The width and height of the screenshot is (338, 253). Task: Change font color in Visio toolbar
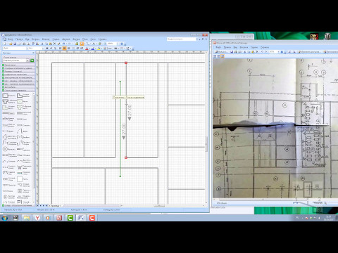[87, 48]
